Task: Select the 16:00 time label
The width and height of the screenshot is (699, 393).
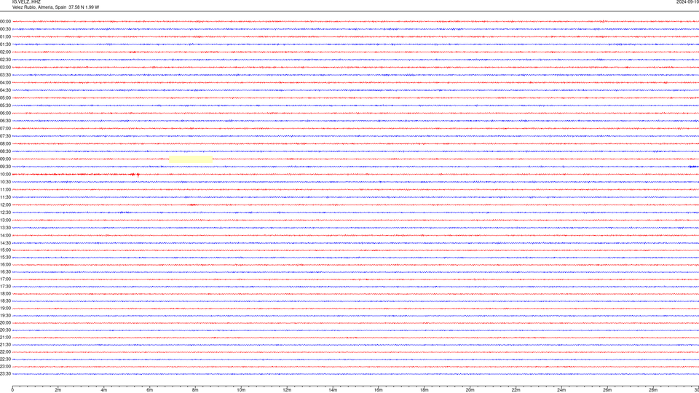Action: pyautogui.click(x=5, y=265)
